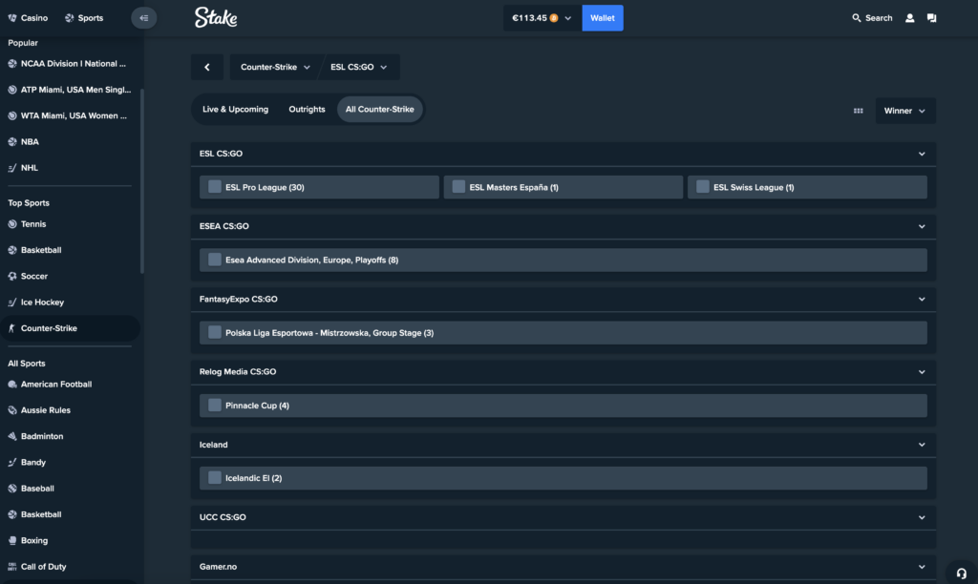Image resolution: width=978 pixels, height=584 pixels.
Task: Open the chat icon
Action: 932,18
